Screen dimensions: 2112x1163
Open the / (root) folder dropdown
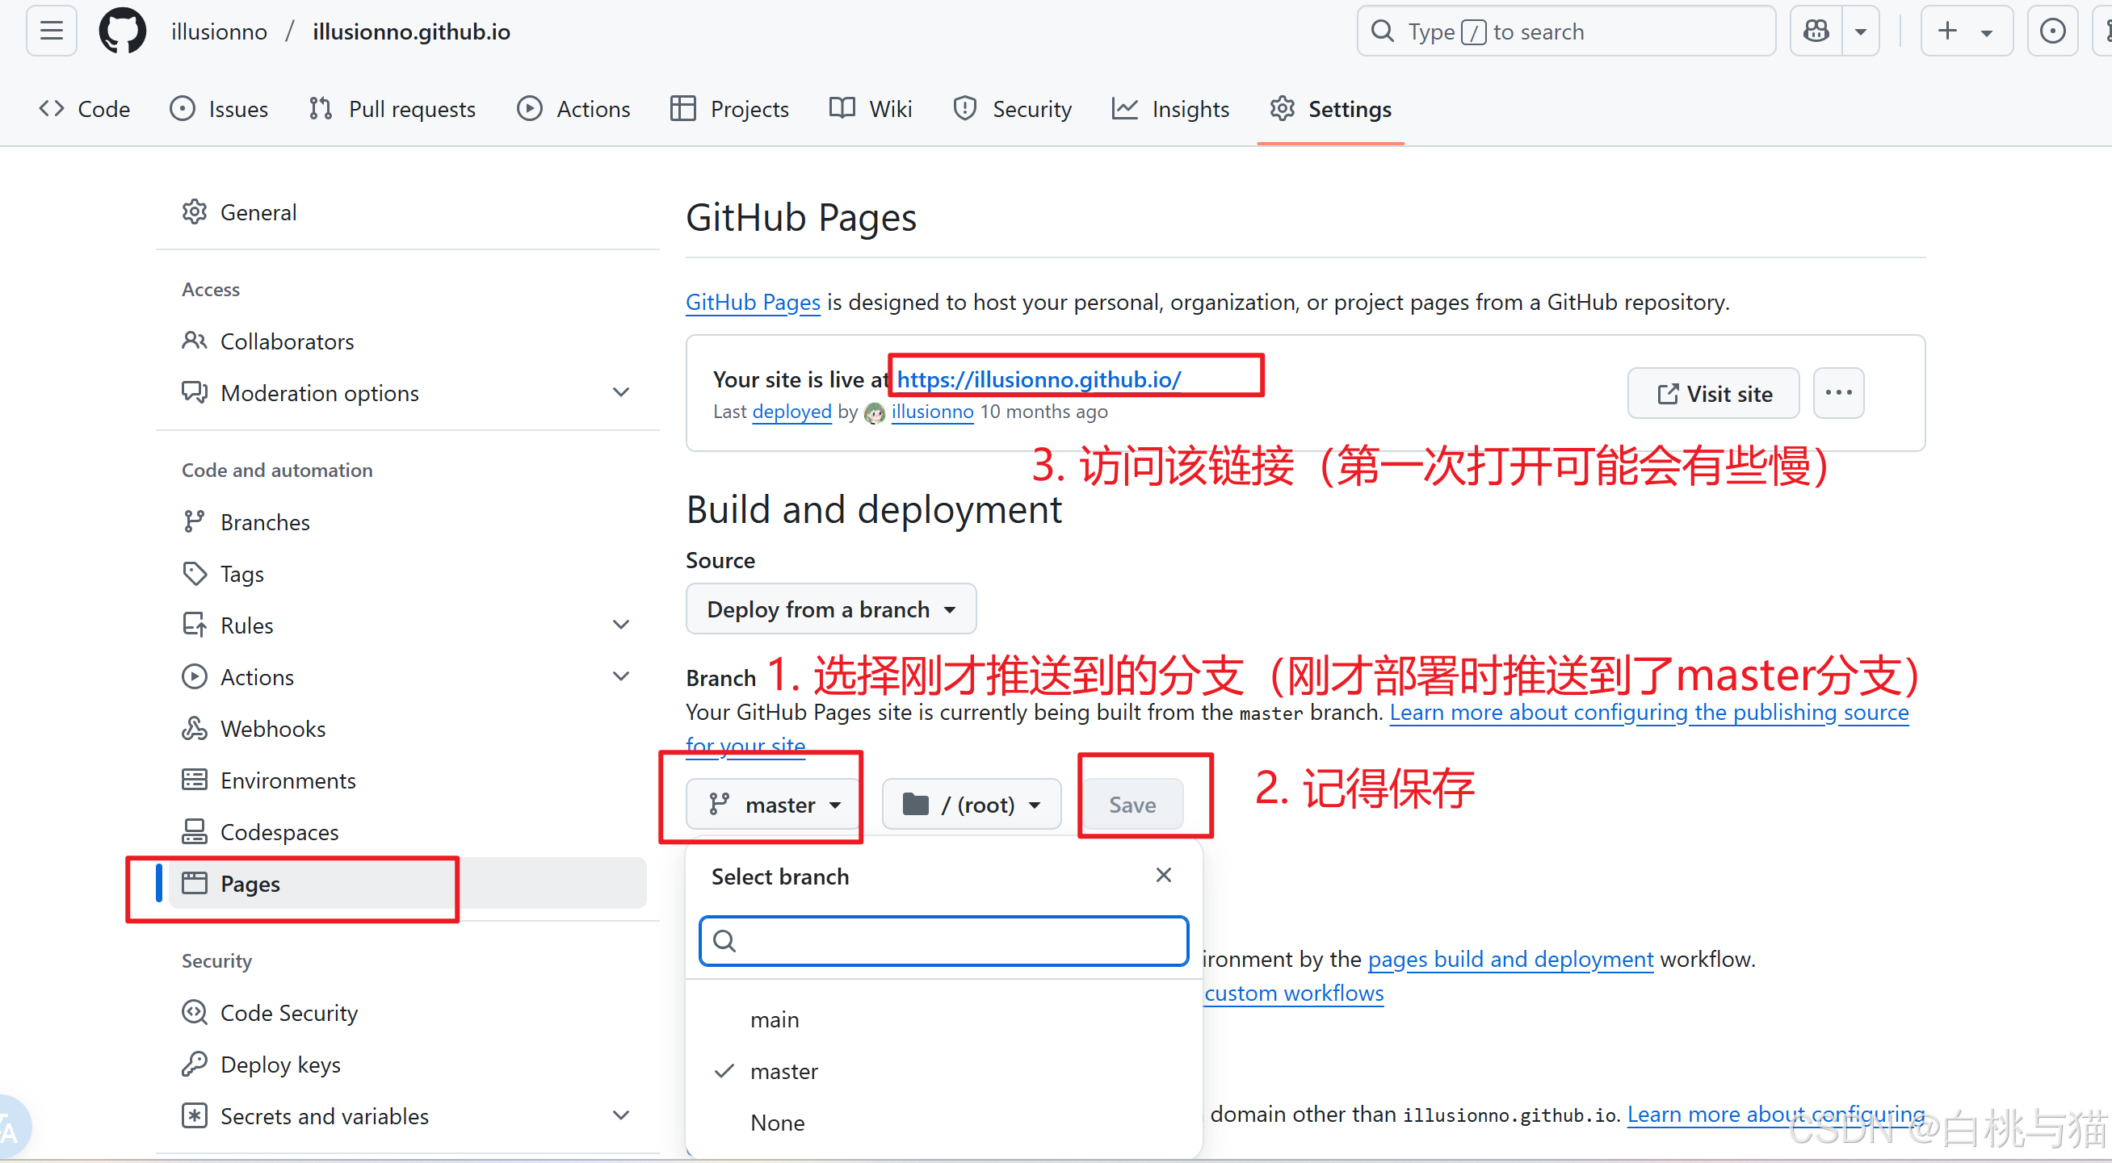tap(971, 805)
